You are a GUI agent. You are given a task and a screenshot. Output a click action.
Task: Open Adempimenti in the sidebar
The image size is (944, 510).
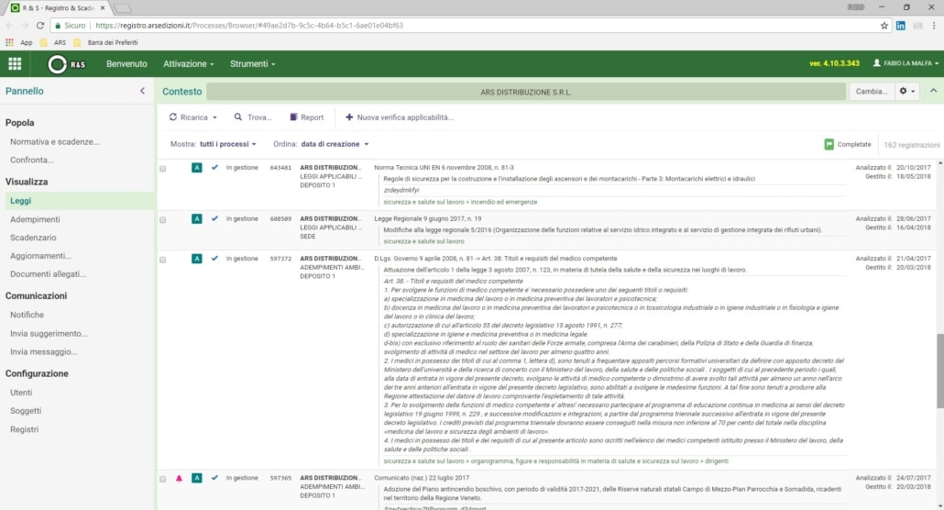coord(35,219)
